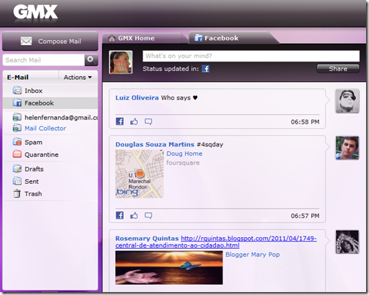
Task: Click the Share button
Action: pyautogui.click(x=338, y=69)
